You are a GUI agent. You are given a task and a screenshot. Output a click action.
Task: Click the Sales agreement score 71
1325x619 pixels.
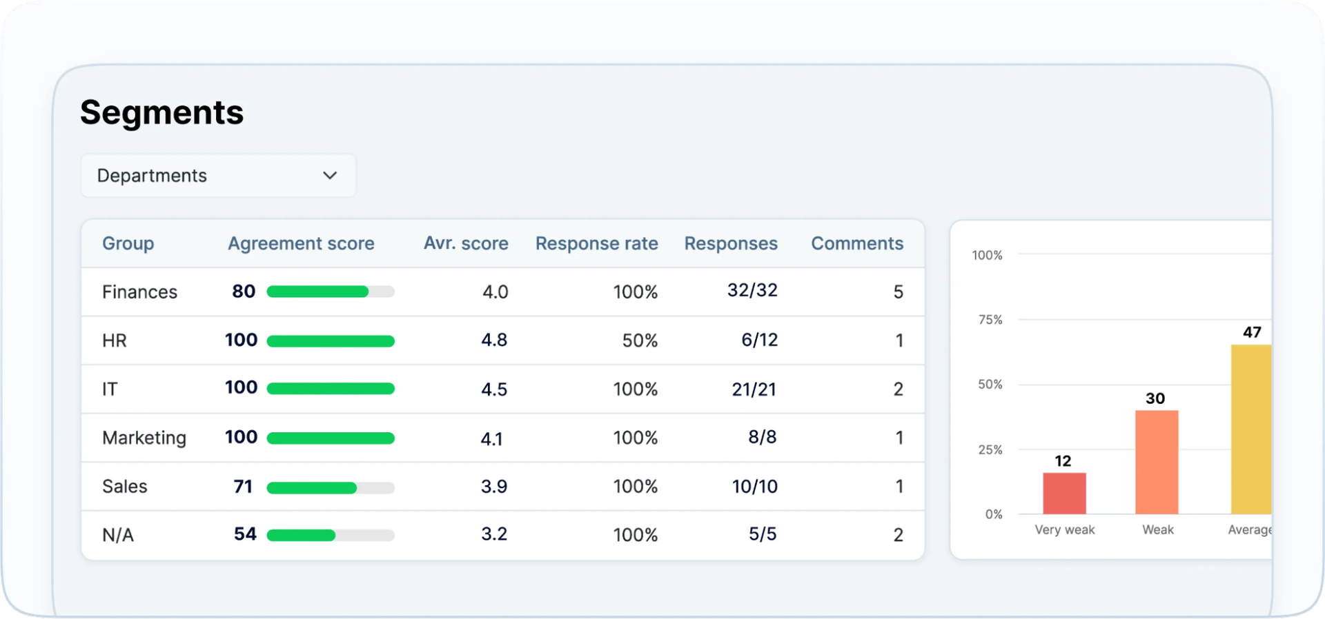tap(243, 487)
